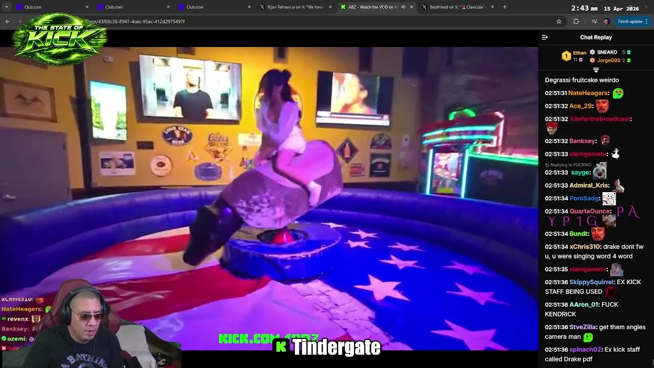This screenshot has width=654, height=368.
Task: Click the gold rank 1 badge
Action: coord(566,56)
